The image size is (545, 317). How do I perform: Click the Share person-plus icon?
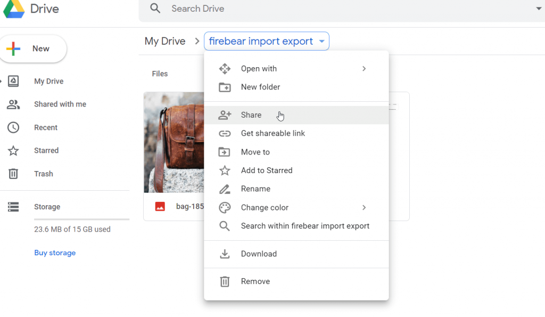(225, 115)
